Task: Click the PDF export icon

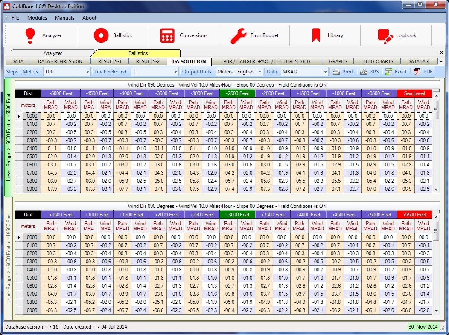Action: point(417,72)
